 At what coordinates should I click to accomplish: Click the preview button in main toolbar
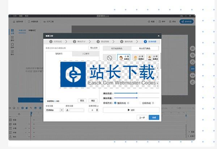(173, 22)
